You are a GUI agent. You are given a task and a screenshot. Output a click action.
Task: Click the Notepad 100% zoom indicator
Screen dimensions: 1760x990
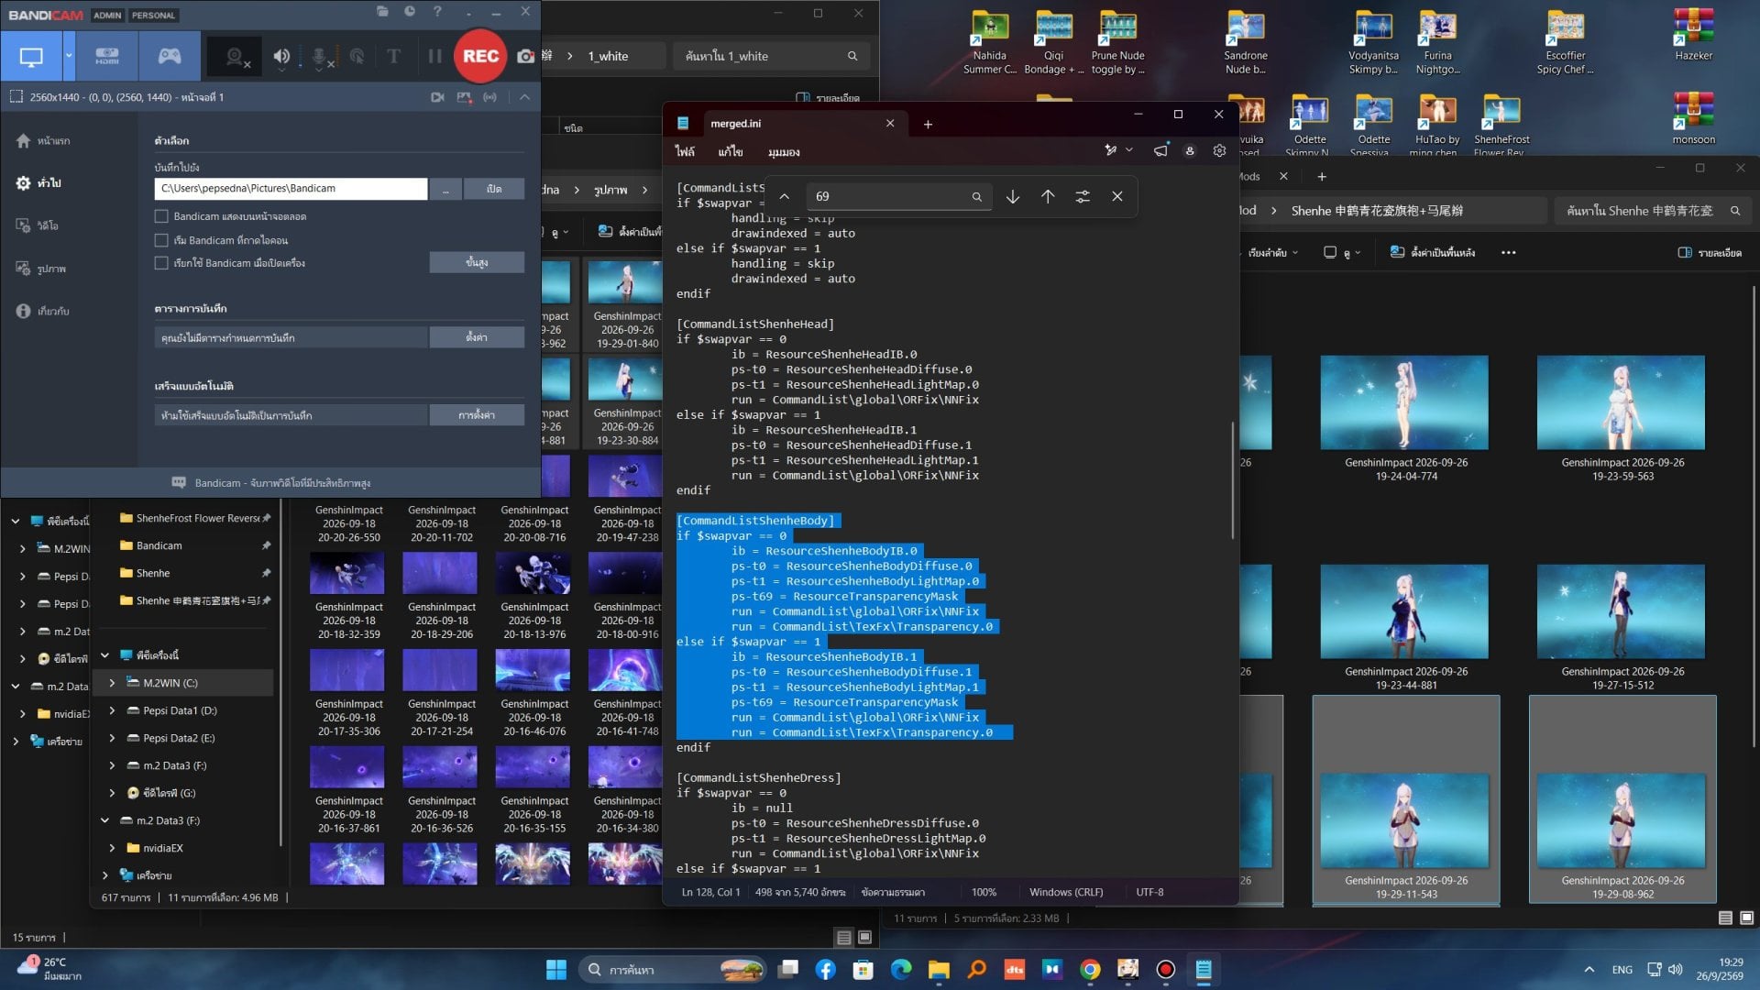(x=984, y=892)
